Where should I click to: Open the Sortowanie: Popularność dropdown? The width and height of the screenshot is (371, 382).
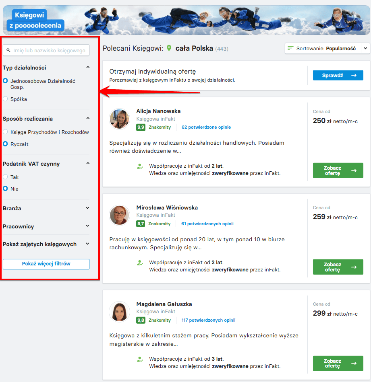coord(327,48)
